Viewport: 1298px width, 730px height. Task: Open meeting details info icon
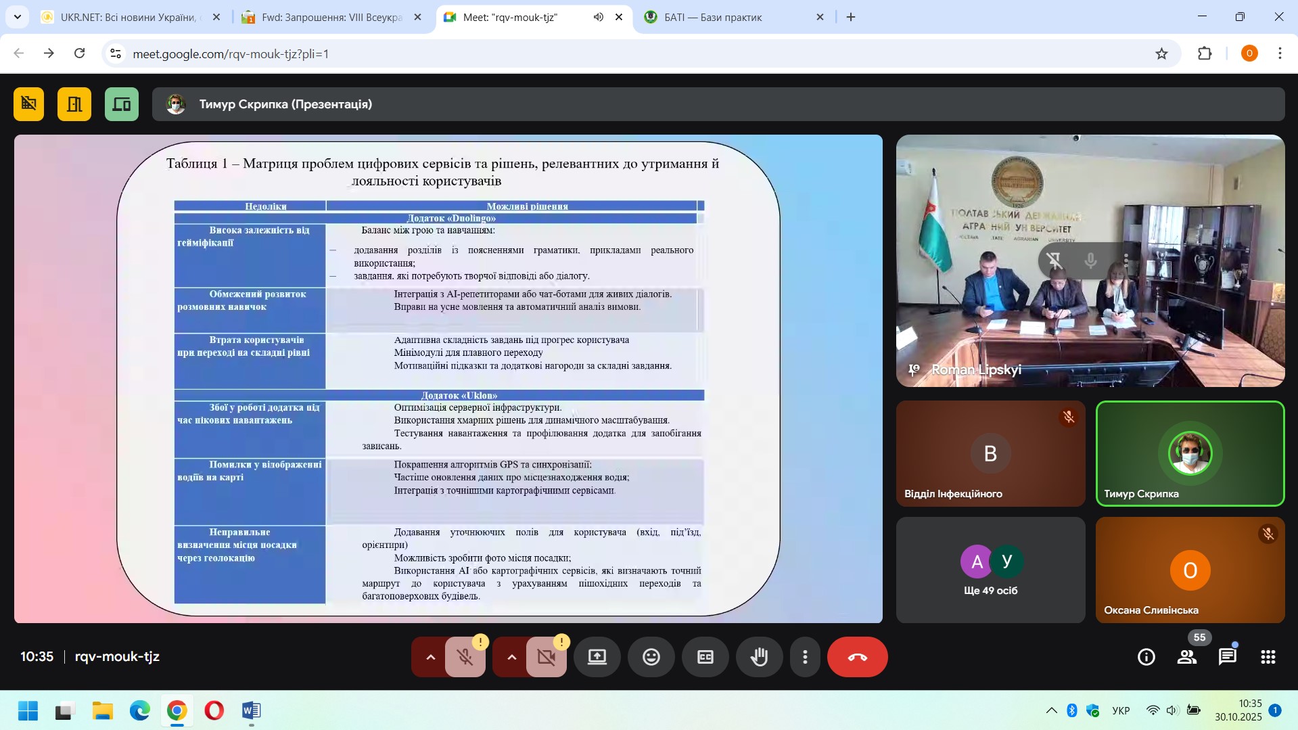point(1146,657)
